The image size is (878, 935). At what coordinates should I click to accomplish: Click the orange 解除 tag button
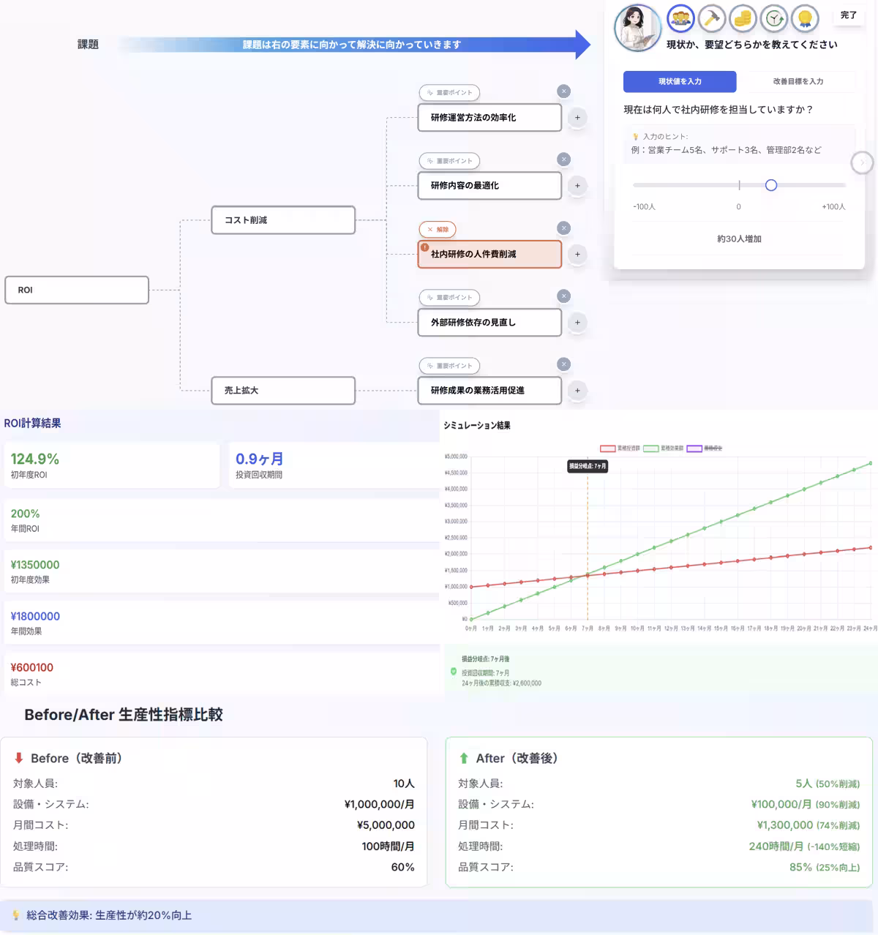[x=438, y=230]
